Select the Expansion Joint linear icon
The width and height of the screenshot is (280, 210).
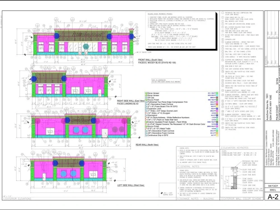pyautogui.click(x=146, y=109)
